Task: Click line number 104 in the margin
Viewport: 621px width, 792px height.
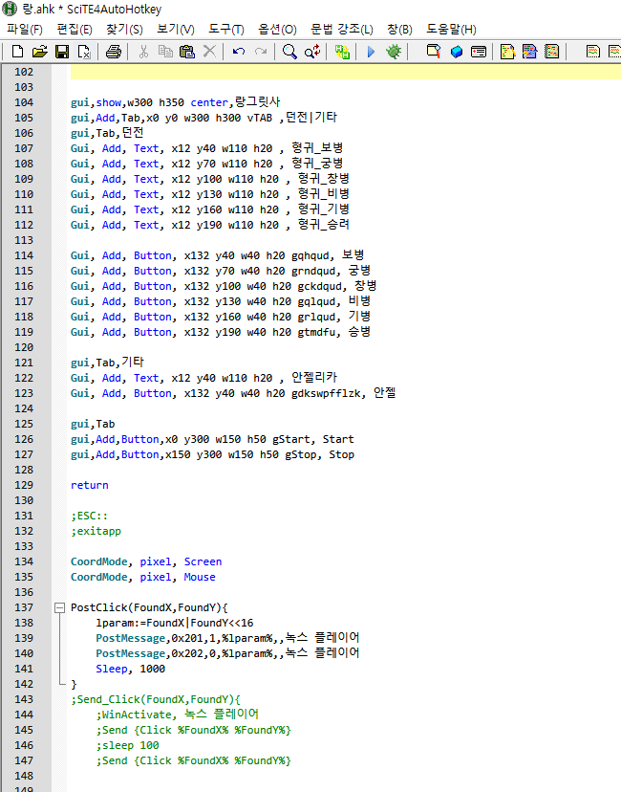Action: (x=24, y=102)
